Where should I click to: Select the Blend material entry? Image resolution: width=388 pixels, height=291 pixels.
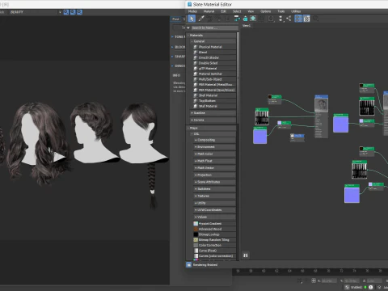tap(214, 53)
